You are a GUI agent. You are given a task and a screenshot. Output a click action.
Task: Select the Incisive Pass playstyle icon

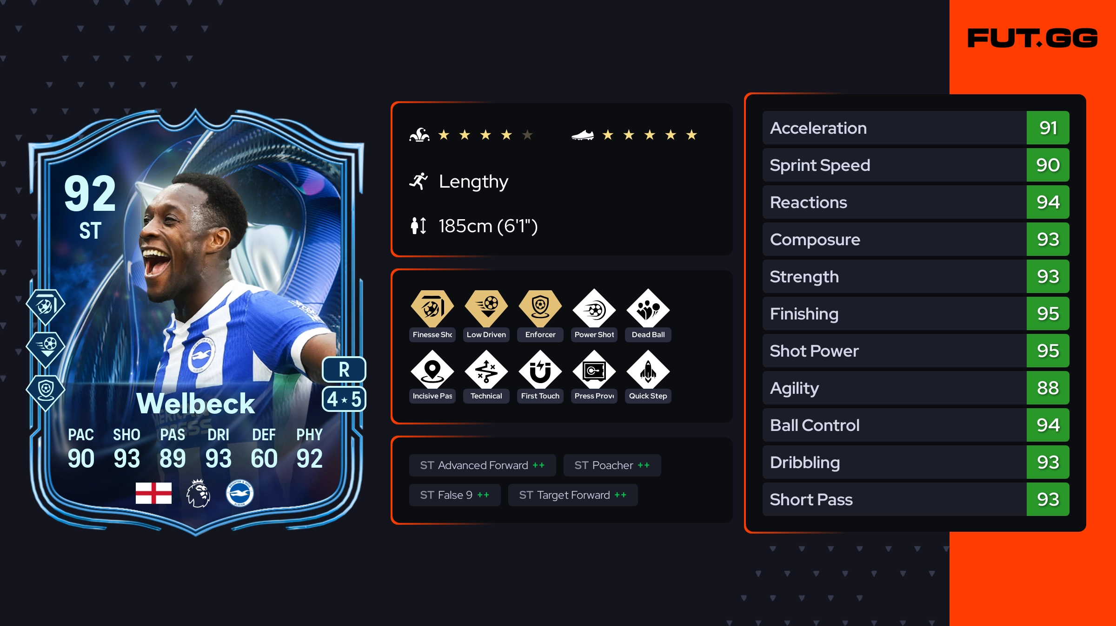click(x=432, y=370)
